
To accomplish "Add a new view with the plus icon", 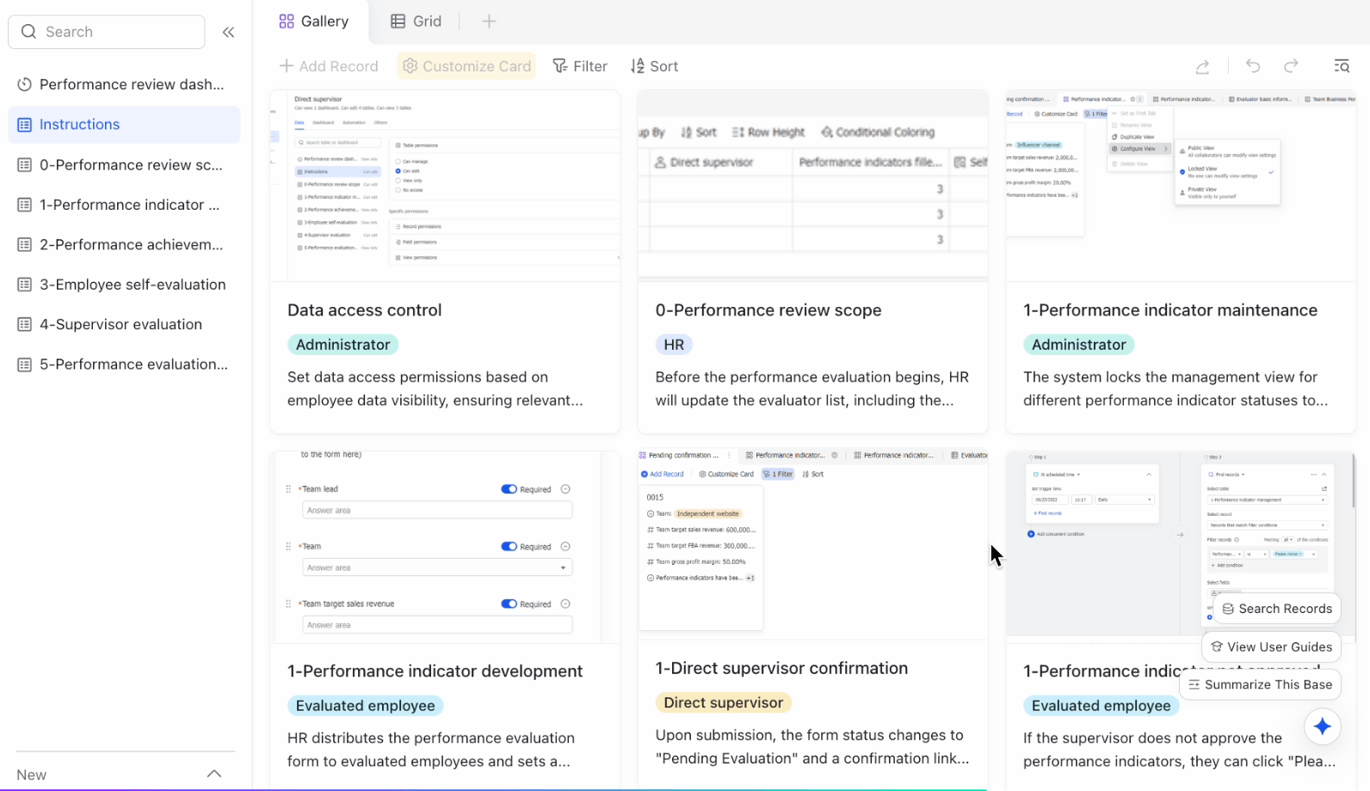I will tap(489, 21).
